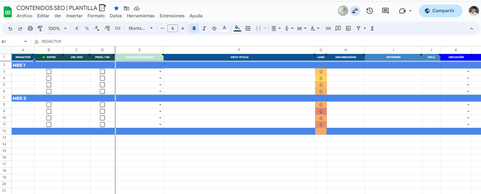Viewport: 481px width, 194px height.
Task: Toggle italic text formatting
Action: pos(204,29)
